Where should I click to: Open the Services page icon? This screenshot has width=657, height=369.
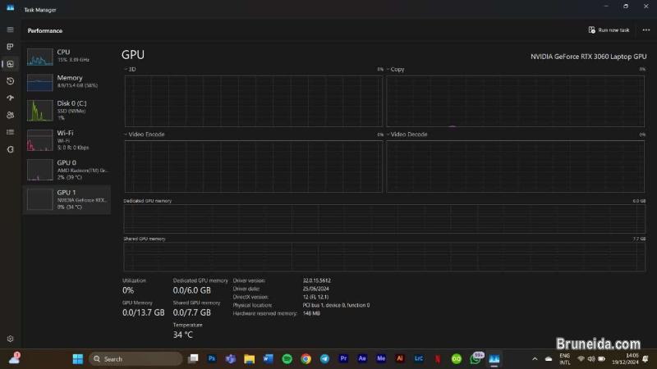click(x=10, y=149)
